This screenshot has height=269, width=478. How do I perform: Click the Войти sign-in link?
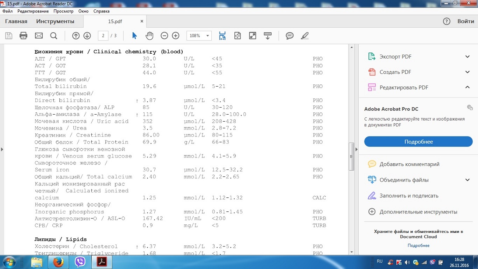pos(465,21)
